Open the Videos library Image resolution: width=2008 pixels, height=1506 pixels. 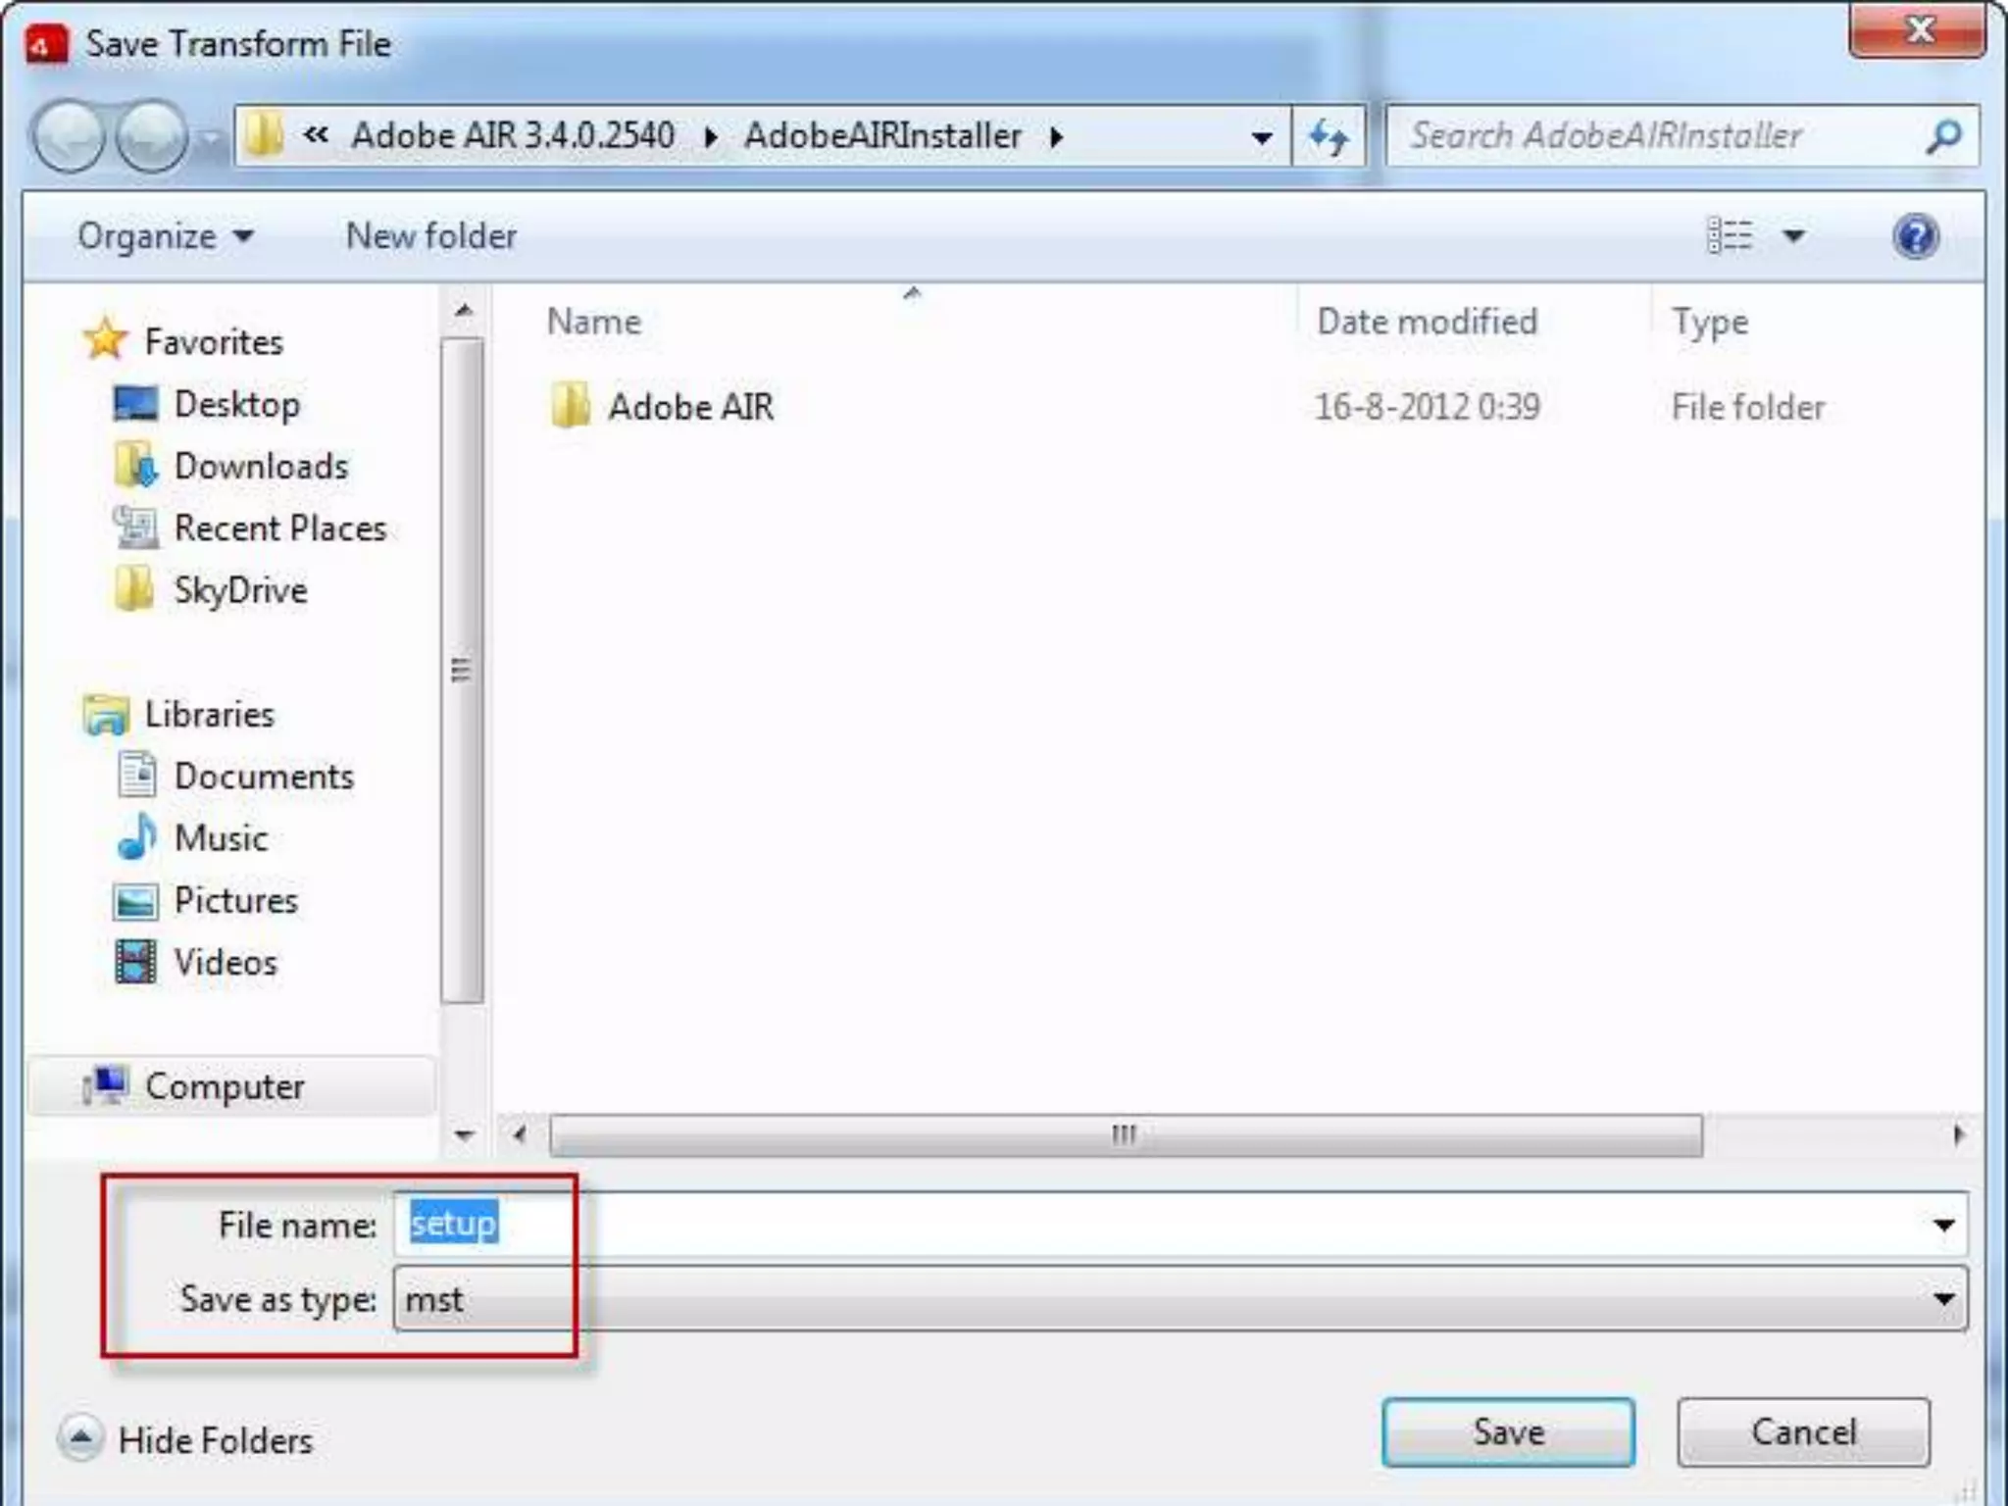click(x=226, y=962)
